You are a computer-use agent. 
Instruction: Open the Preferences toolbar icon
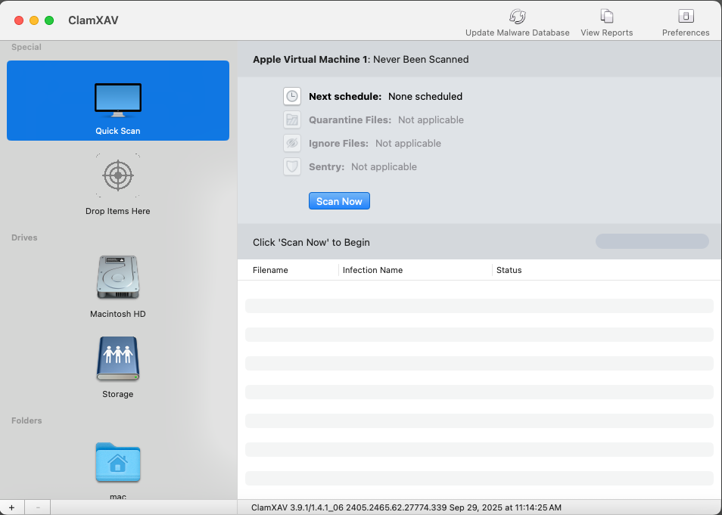(686, 17)
